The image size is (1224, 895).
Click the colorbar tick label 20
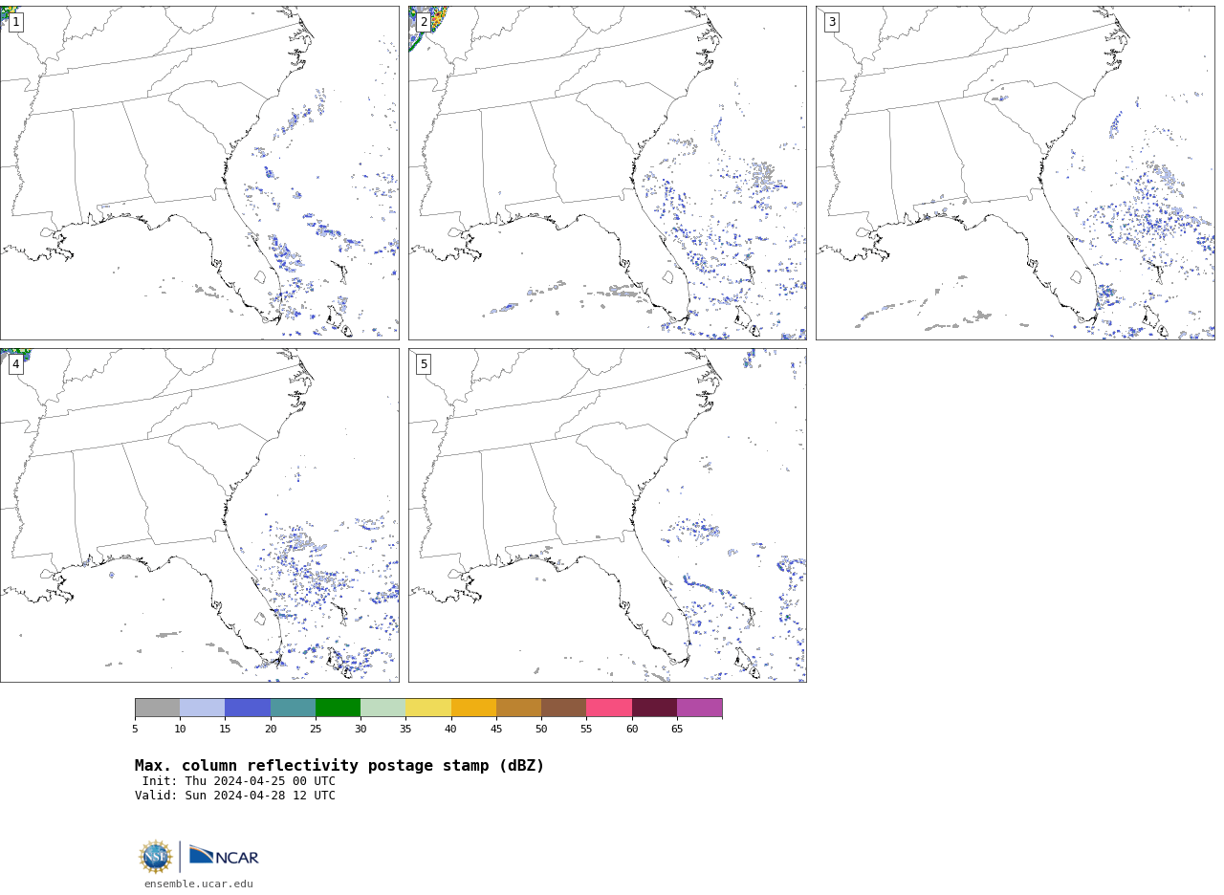tap(271, 729)
